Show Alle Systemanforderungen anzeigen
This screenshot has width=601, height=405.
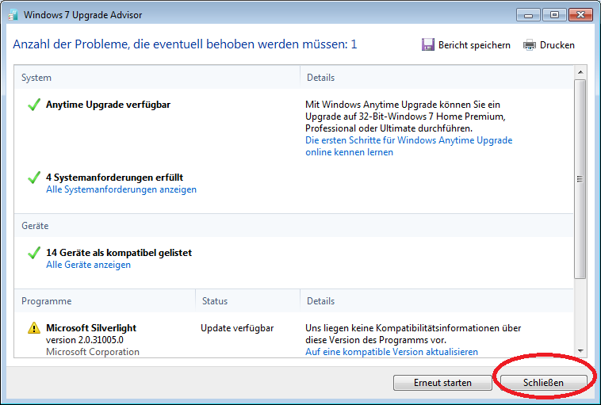click(x=121, y=189)
